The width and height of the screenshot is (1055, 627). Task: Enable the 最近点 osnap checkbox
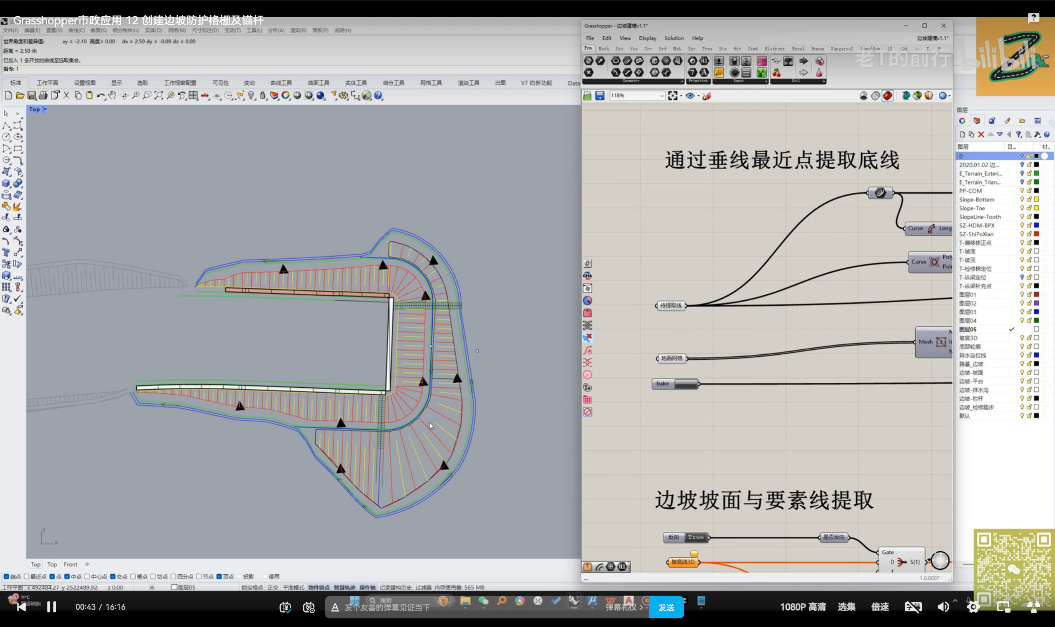(27, 576)
